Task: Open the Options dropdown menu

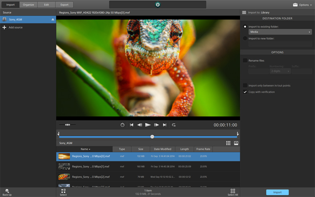Action: [302, 5]
